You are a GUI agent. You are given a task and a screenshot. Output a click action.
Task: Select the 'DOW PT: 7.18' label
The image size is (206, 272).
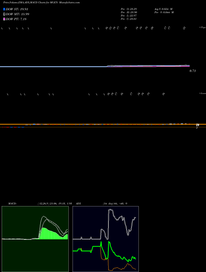point(16,19)
